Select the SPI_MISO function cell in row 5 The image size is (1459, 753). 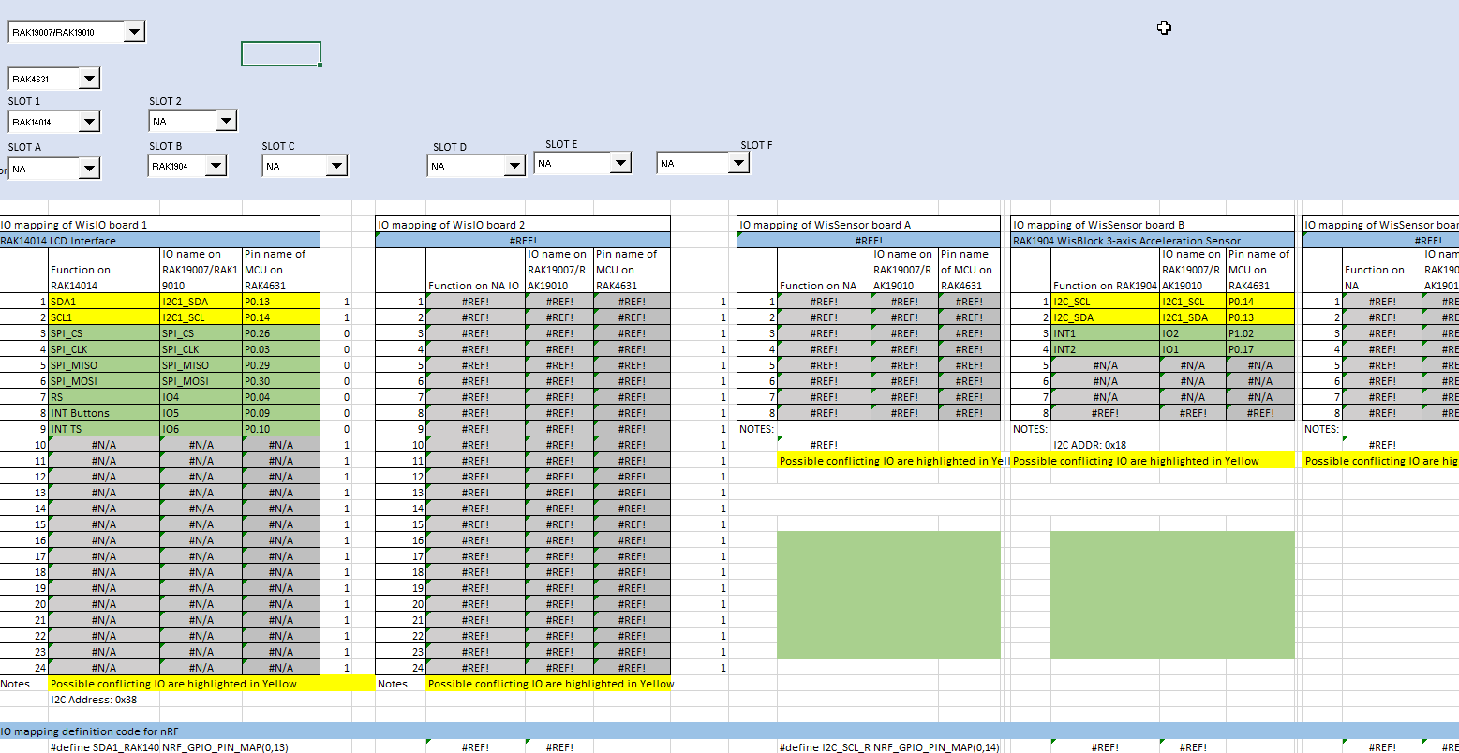[x=103, y=365]
